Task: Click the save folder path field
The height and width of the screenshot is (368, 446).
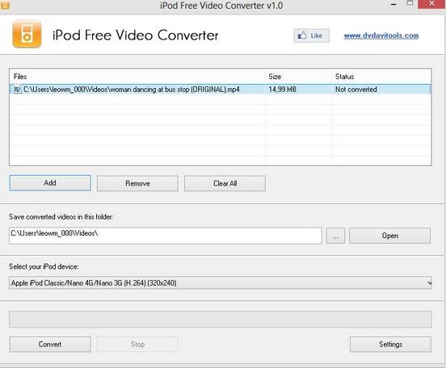Action: tap(166, 236)
